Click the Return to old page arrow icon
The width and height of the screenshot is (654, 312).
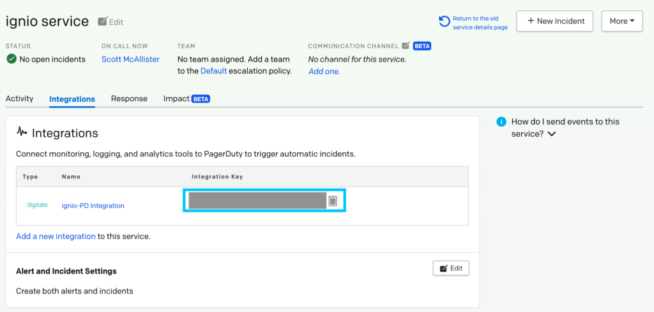[445, 22]
